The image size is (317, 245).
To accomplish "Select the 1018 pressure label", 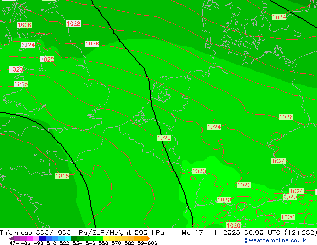I will click(x=21, y=84).
